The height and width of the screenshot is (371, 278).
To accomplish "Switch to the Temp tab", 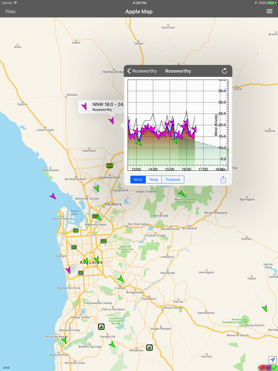I will (153, 180).
